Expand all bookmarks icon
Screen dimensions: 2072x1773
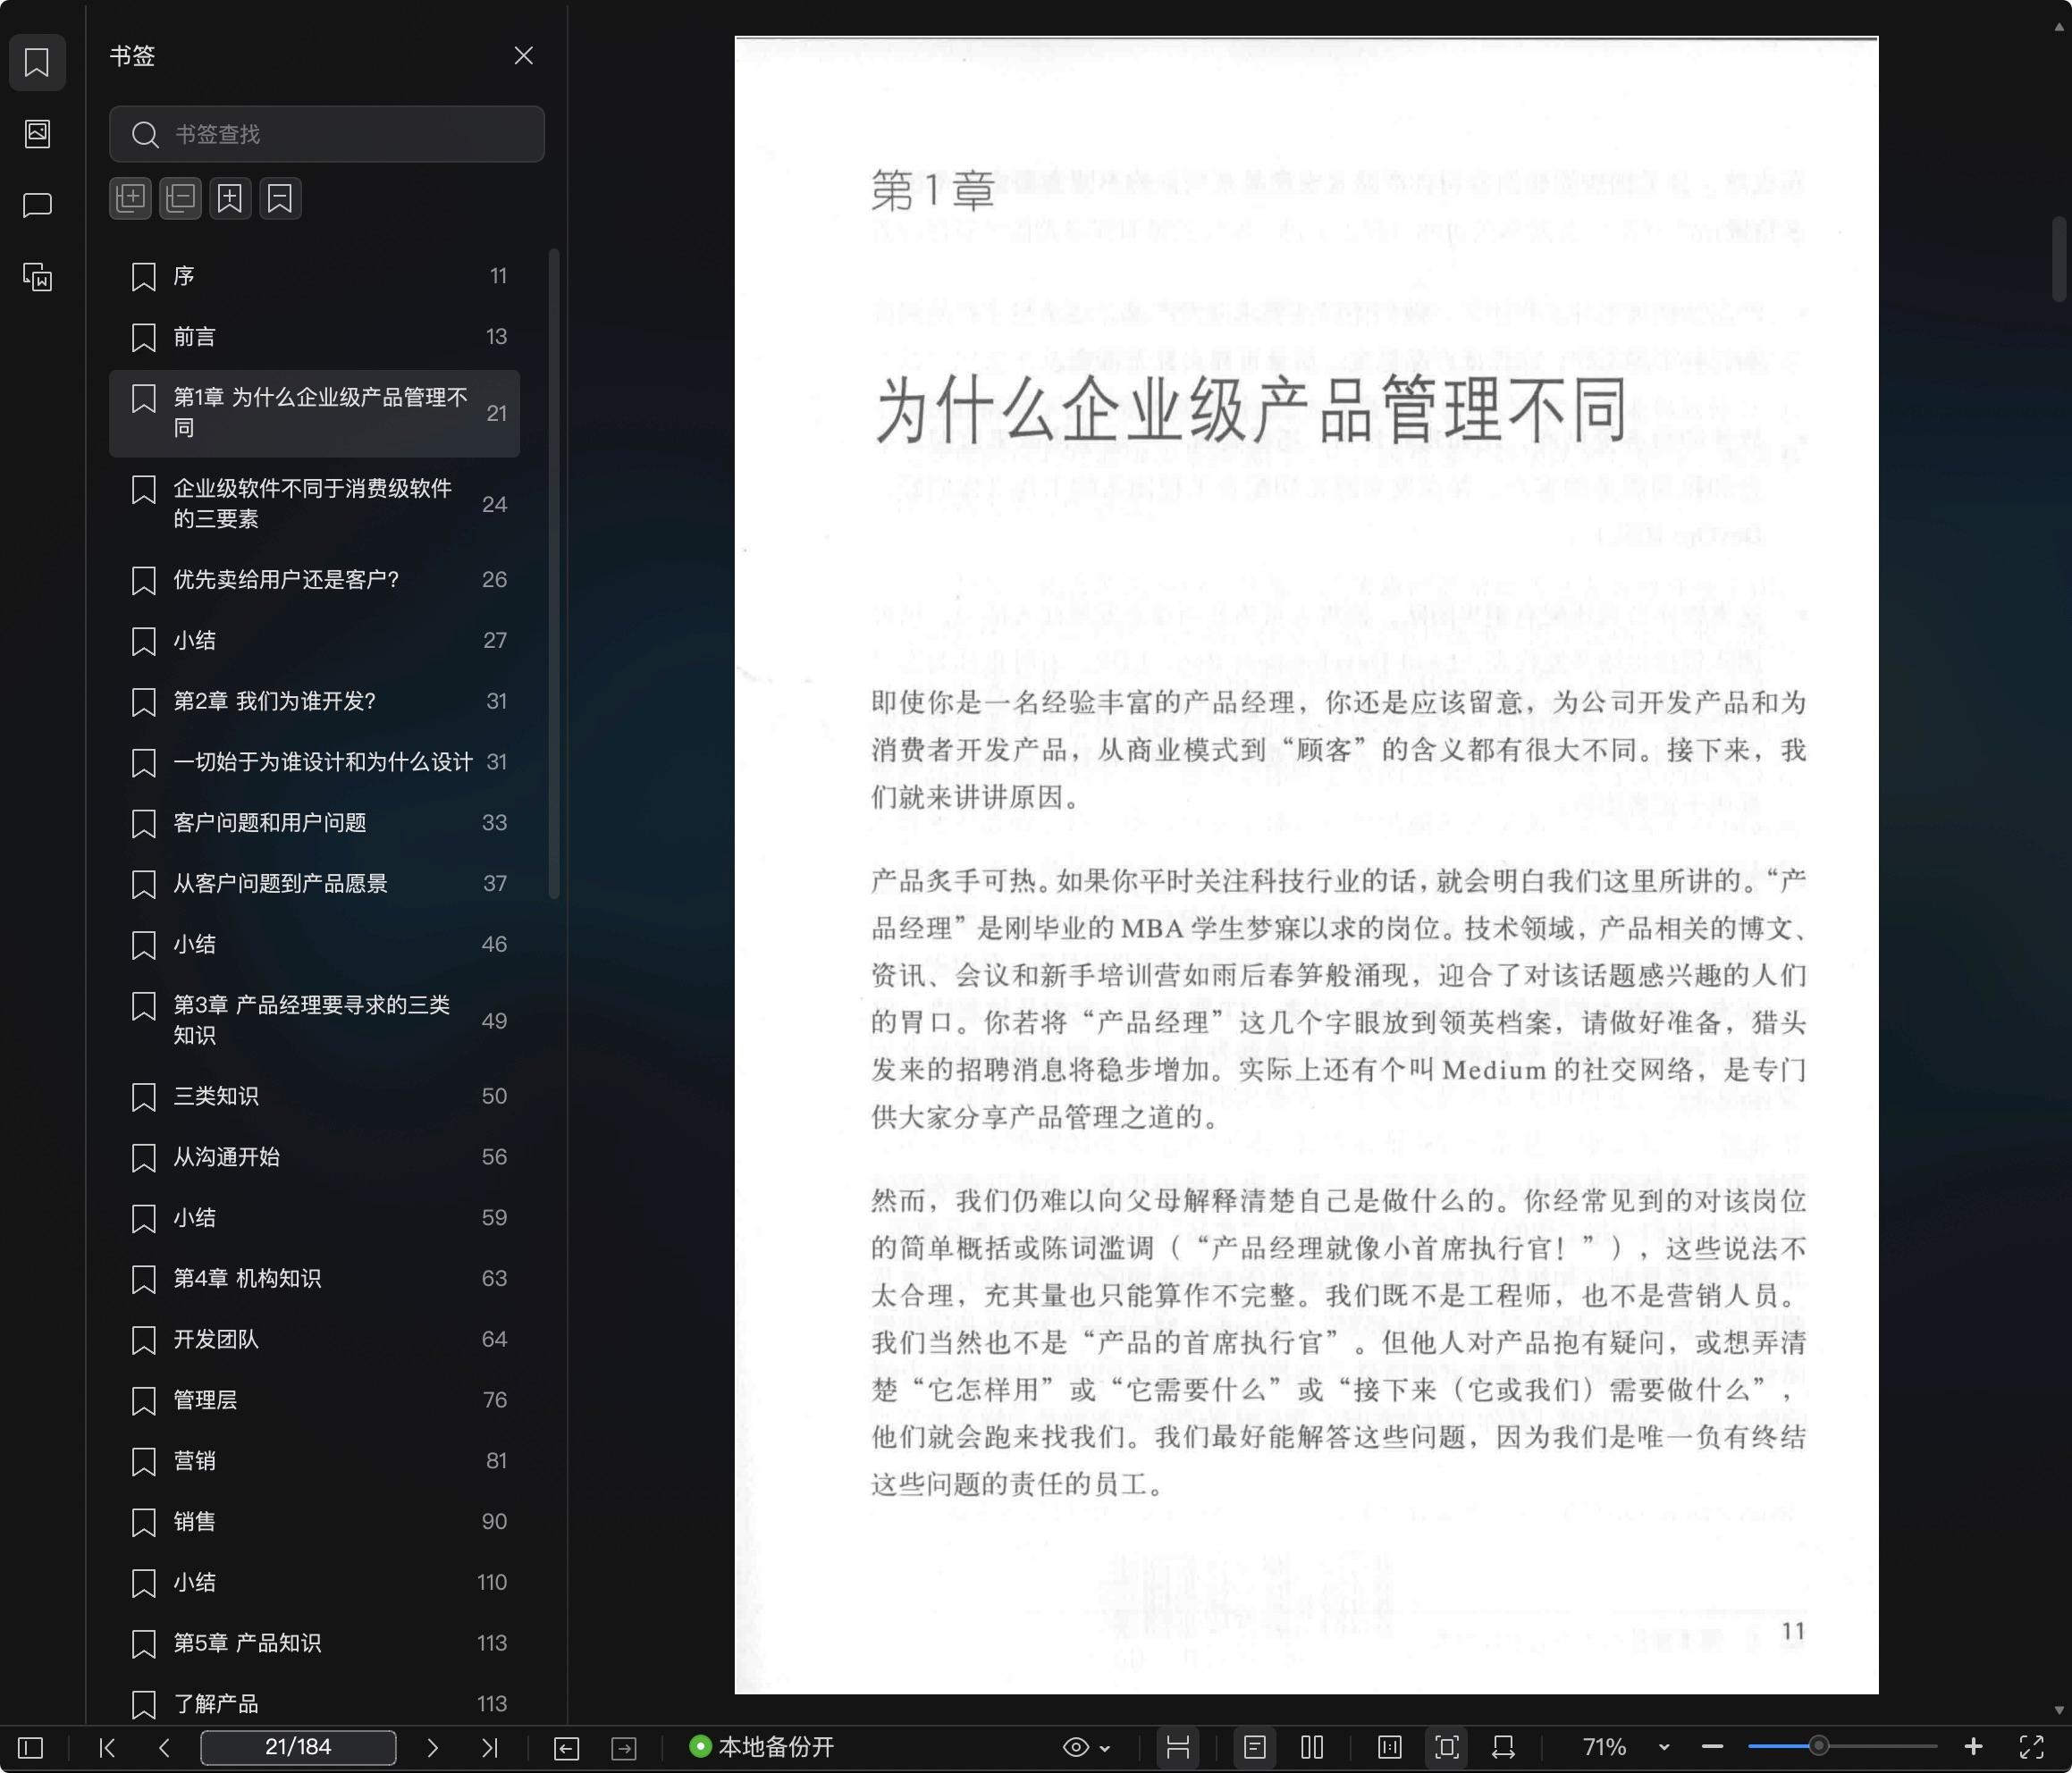[x=130, y=198]
